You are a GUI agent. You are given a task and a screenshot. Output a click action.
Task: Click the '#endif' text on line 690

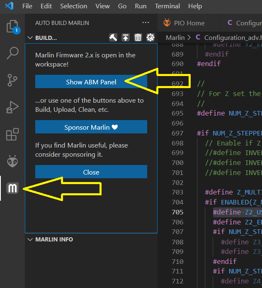coord(209,64)
